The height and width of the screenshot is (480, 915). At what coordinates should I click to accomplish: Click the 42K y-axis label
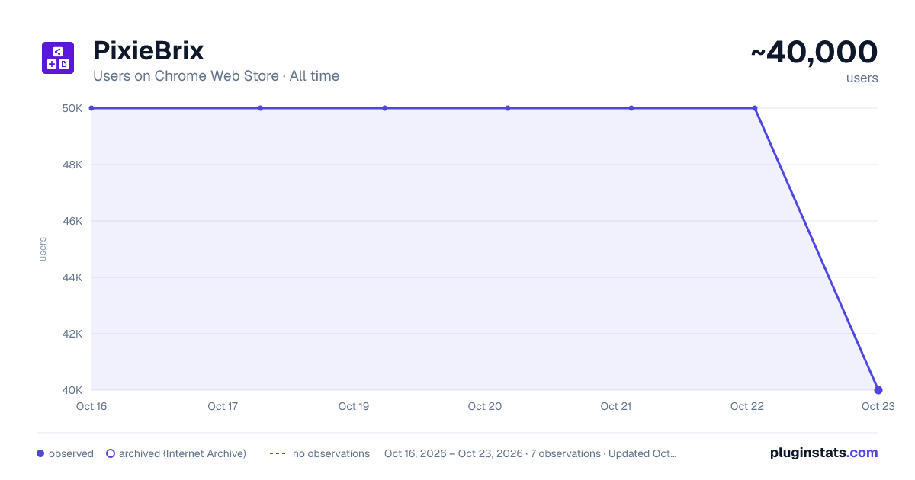pos(72,334)
